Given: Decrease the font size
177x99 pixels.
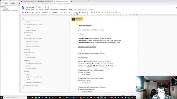Looking at the screenshot, I should [x=61, y=12].
